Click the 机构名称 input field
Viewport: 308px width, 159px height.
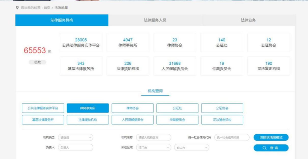point(153,138)
